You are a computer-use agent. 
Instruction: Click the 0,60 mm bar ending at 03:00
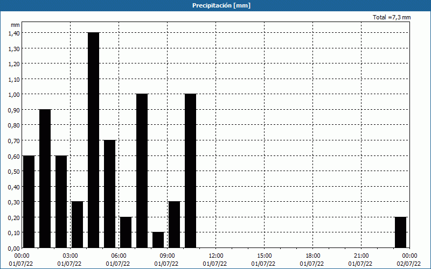[x=61, y=201]
